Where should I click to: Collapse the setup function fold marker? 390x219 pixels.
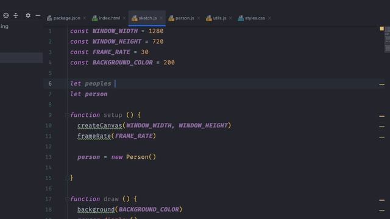67,115
